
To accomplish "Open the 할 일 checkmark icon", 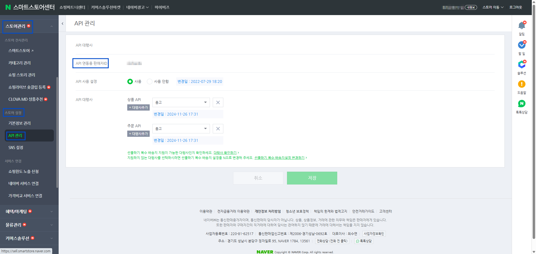I will tap(521, 45).
